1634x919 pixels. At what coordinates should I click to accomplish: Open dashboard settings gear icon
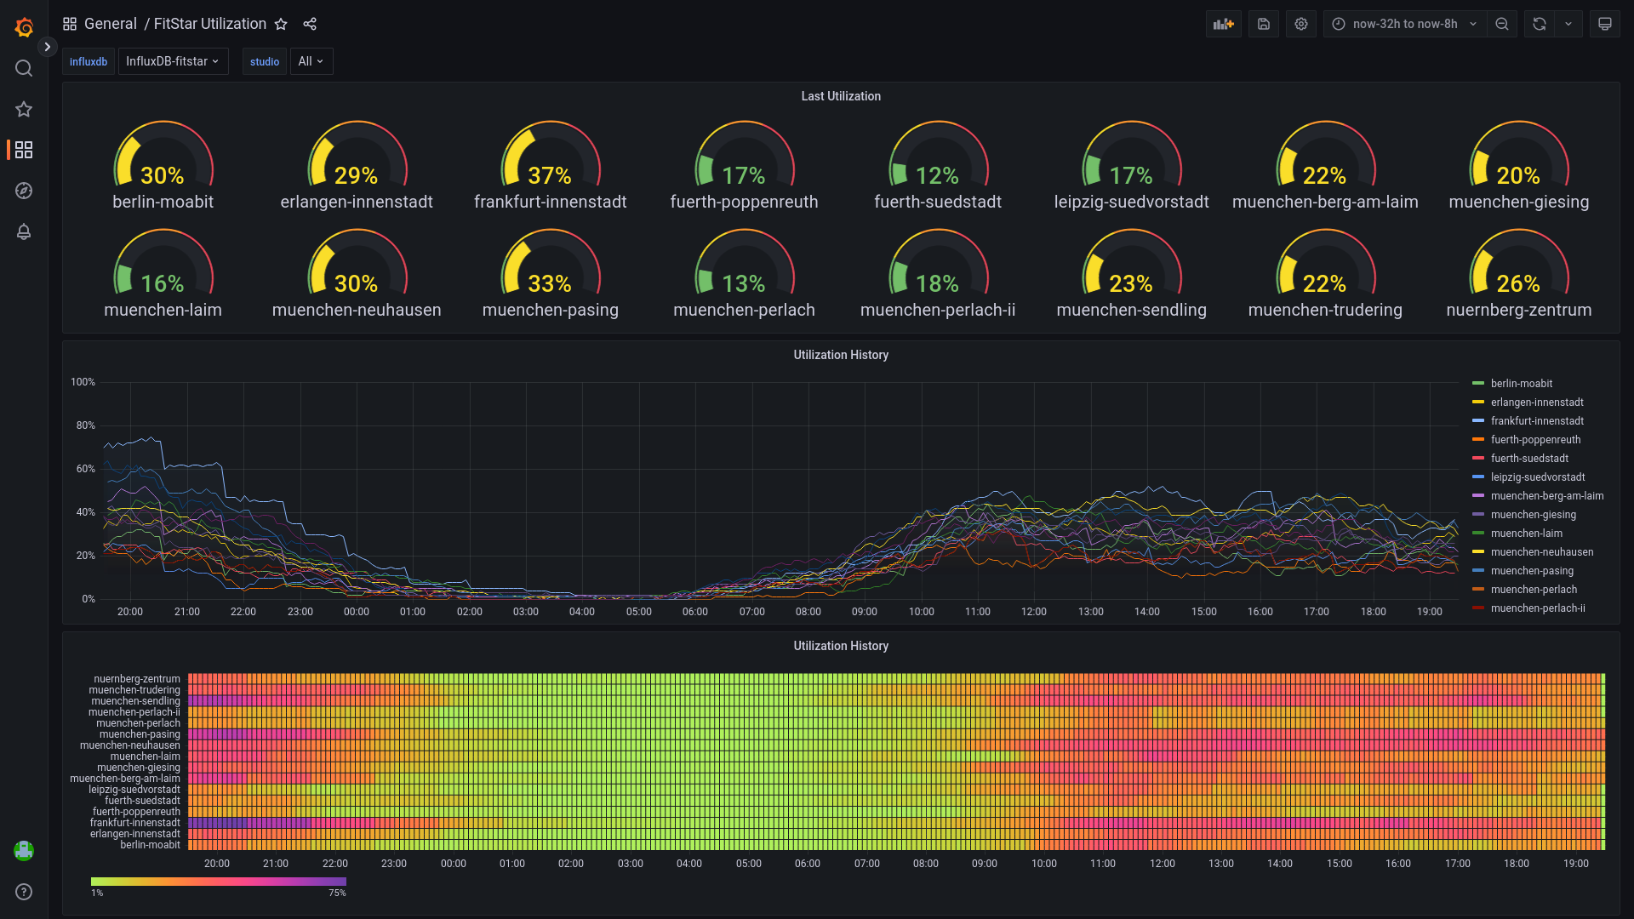coord(1301,24)
